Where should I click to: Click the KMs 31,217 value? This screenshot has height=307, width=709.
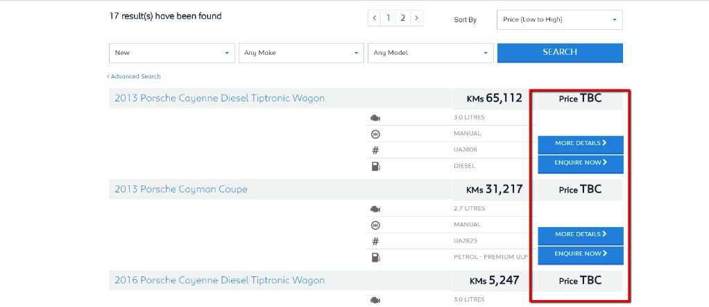click(494, 190)
